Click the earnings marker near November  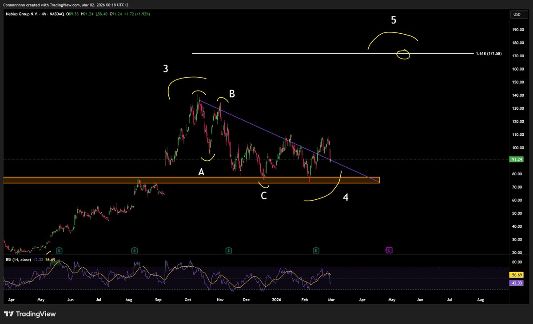click(x=228, y=250)
